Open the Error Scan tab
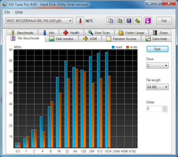This screenshot has width=178, height=157. (99, 33)
